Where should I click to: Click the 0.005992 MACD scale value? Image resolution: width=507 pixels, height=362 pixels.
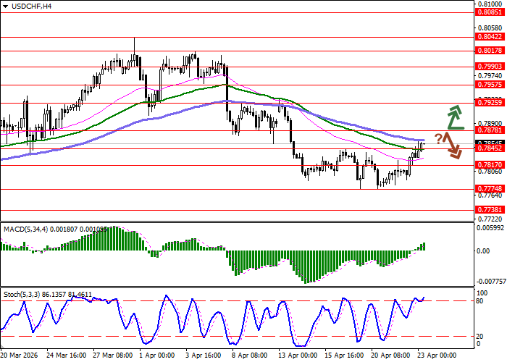(490, 228)
